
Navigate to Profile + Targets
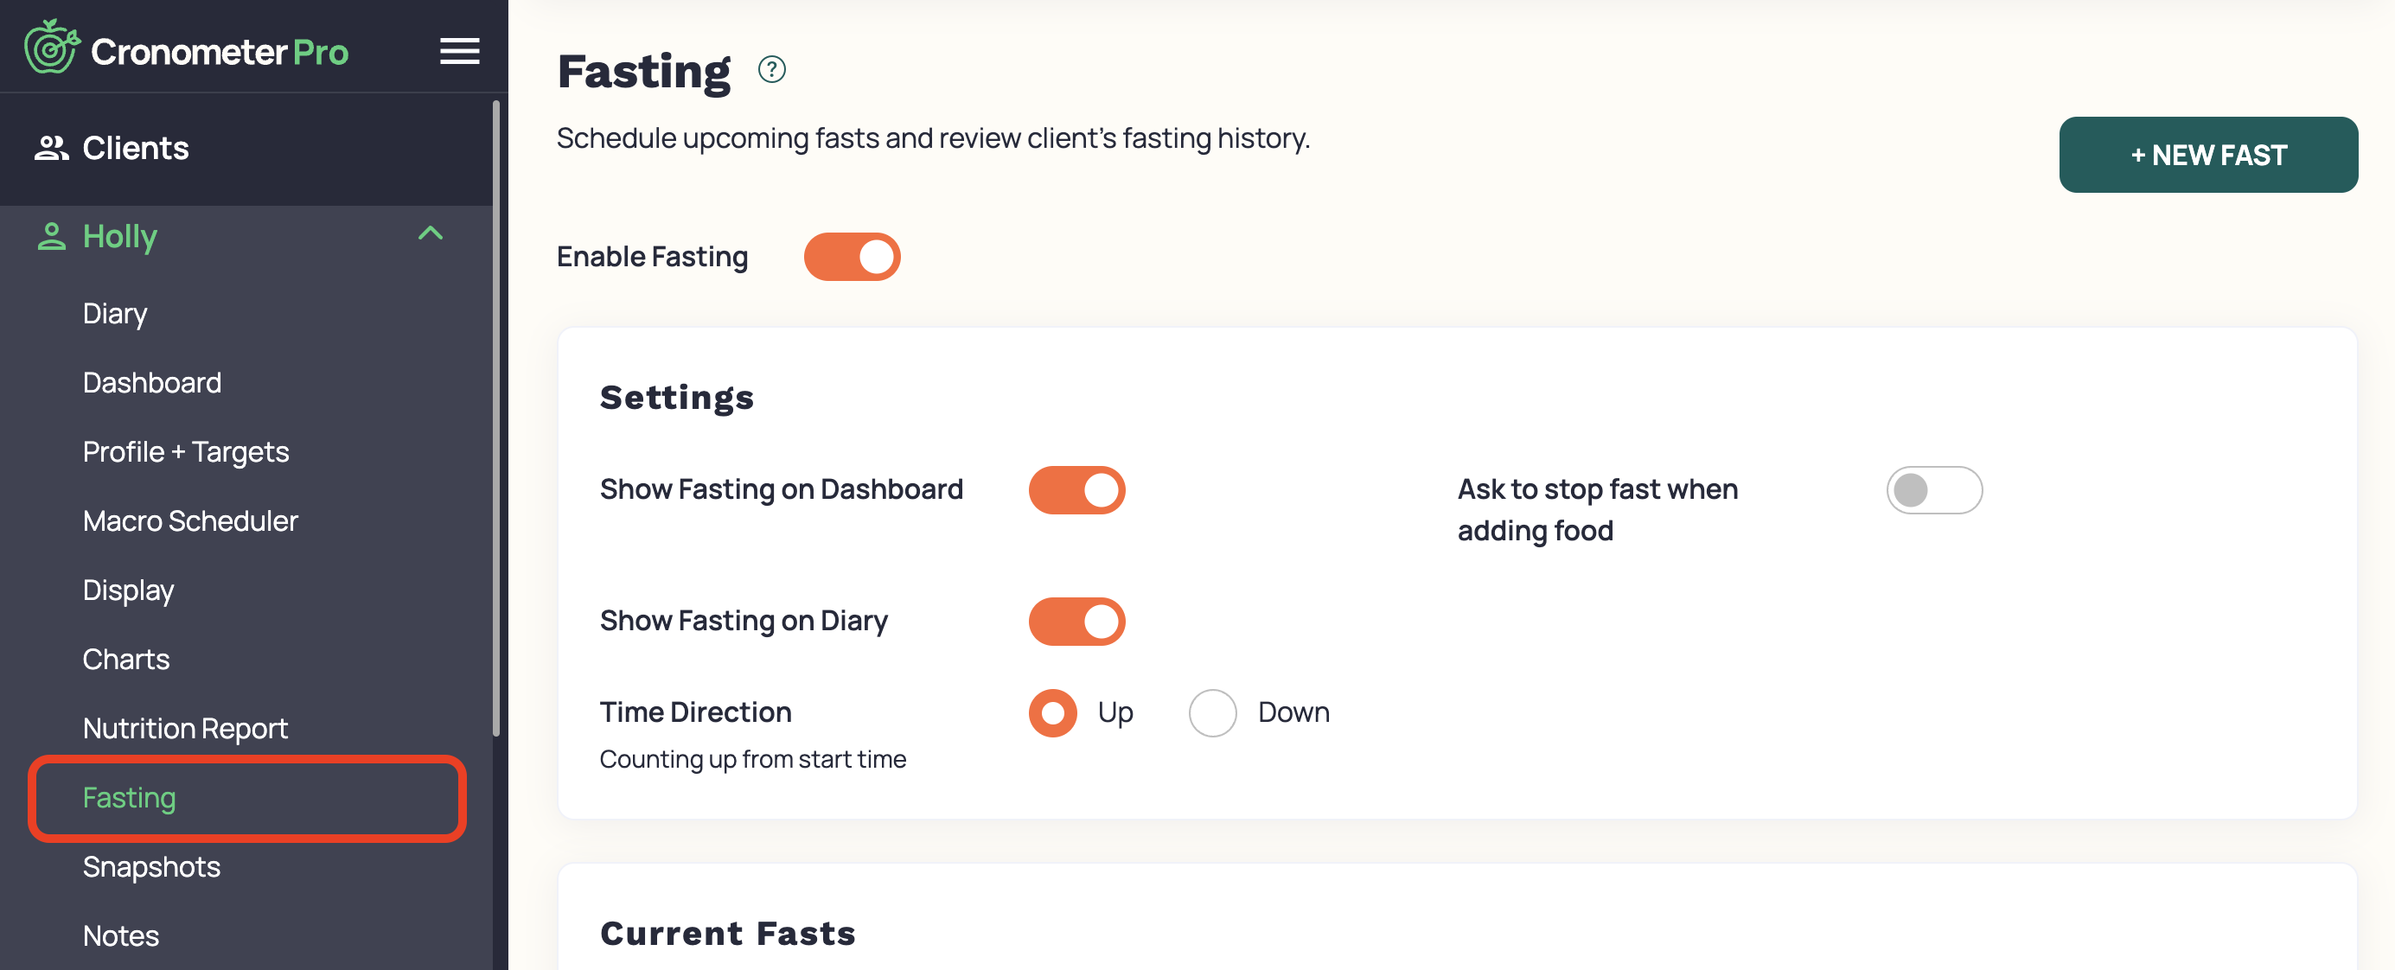186,451
